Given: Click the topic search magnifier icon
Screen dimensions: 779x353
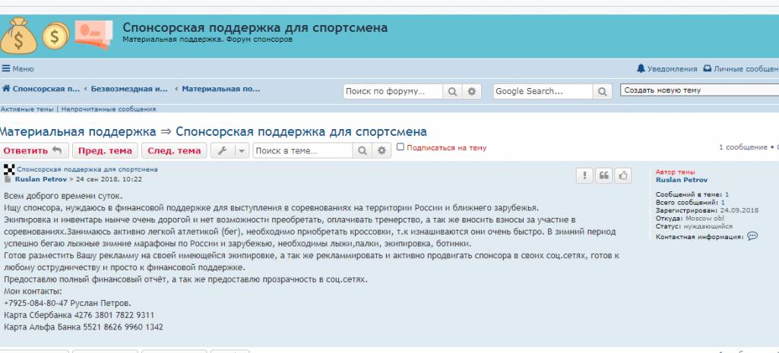Looking at the screenshot, I should (363, 150).
